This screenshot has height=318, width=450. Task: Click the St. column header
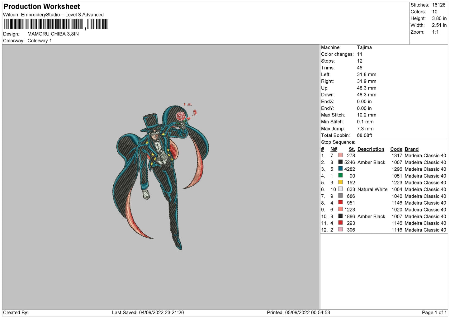pos(352,149)
